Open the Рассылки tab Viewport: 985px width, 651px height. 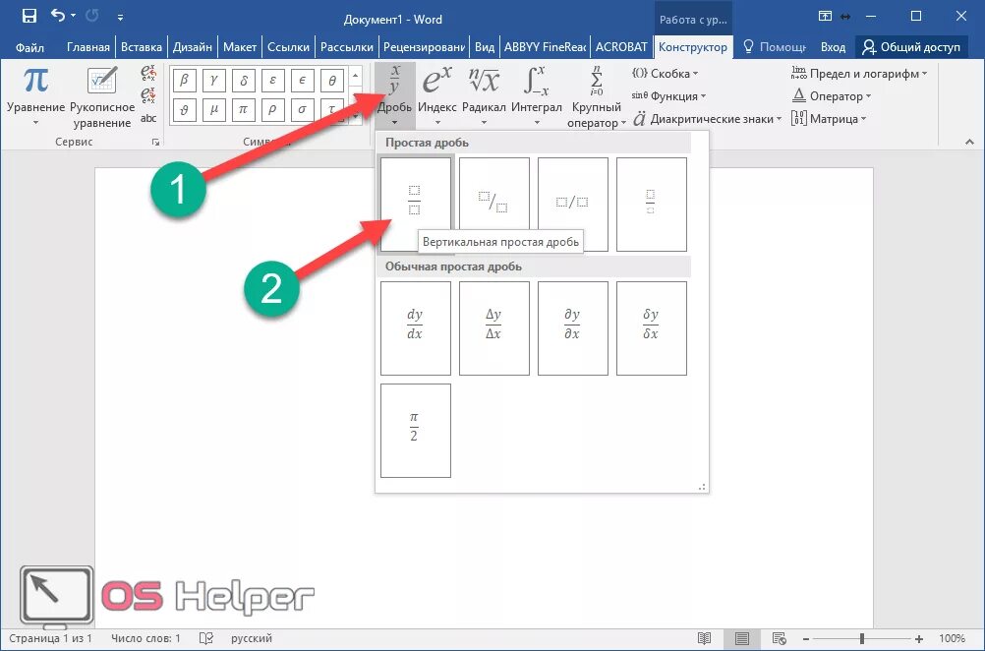pyautogui.click(x=347, y=47)
